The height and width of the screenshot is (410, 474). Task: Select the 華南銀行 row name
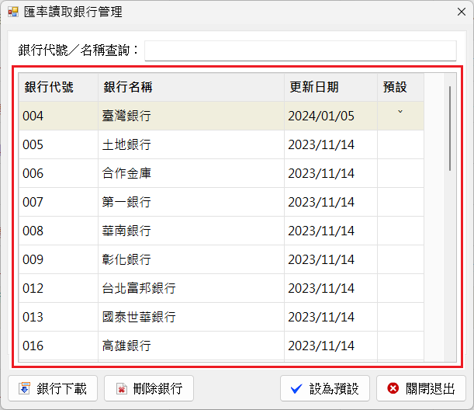coord(191,231)
